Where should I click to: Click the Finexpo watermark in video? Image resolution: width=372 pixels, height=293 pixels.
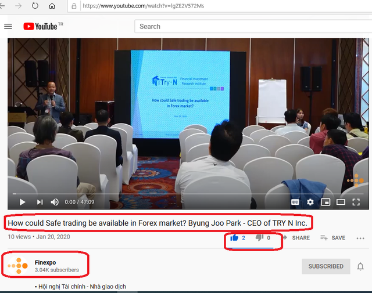355,180
